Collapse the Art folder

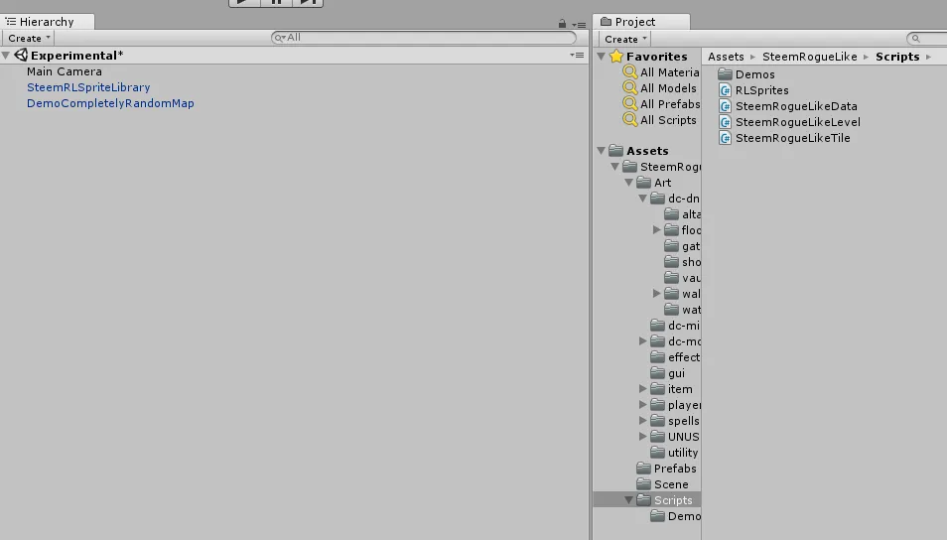click(628, 183)
